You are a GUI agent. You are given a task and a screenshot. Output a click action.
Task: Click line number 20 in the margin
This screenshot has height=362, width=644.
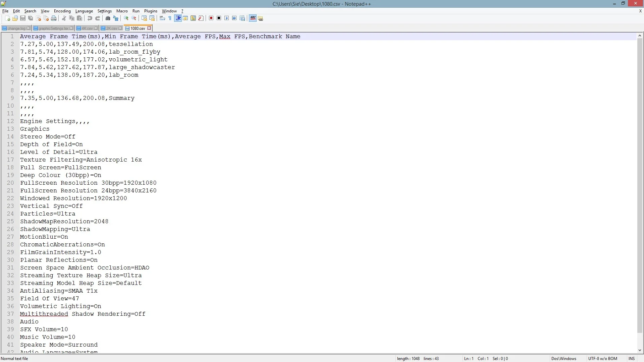10,183
